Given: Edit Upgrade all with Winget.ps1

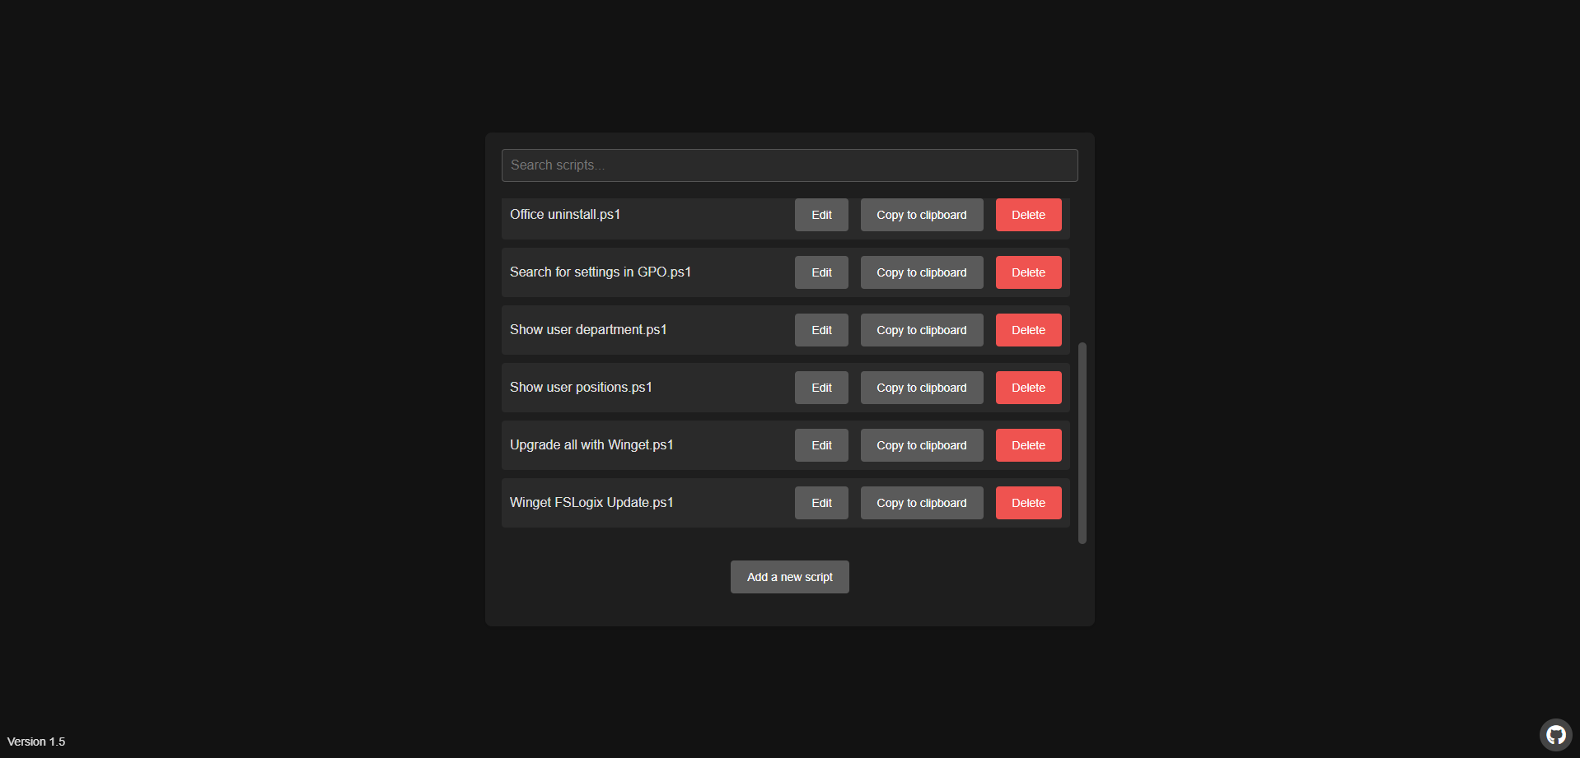Looking at the screenshot, I should [821, 445].
